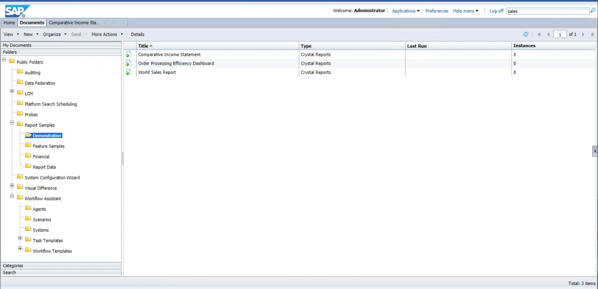
Task: Click the Report Data folder icon
Action: coord(28,167)
